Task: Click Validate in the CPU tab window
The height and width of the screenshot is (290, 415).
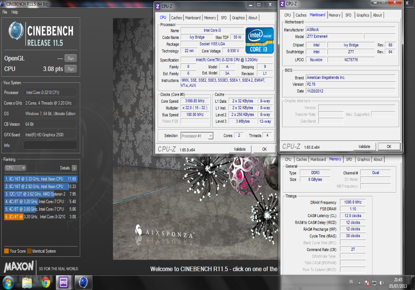Action: pos(240,149)
